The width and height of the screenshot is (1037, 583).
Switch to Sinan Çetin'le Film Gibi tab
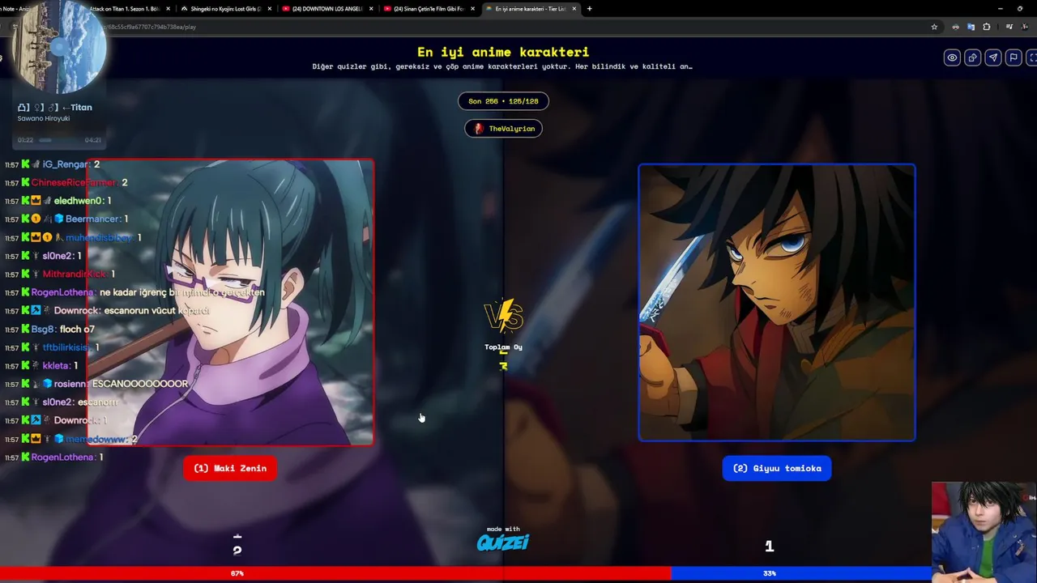pos(428,9)
